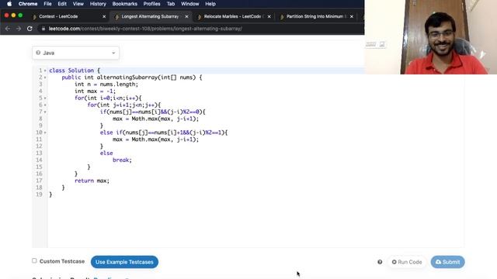The image size is (497, 279).
Task: Click the 'break;' statement in editor
Action: tap(122, 160)
